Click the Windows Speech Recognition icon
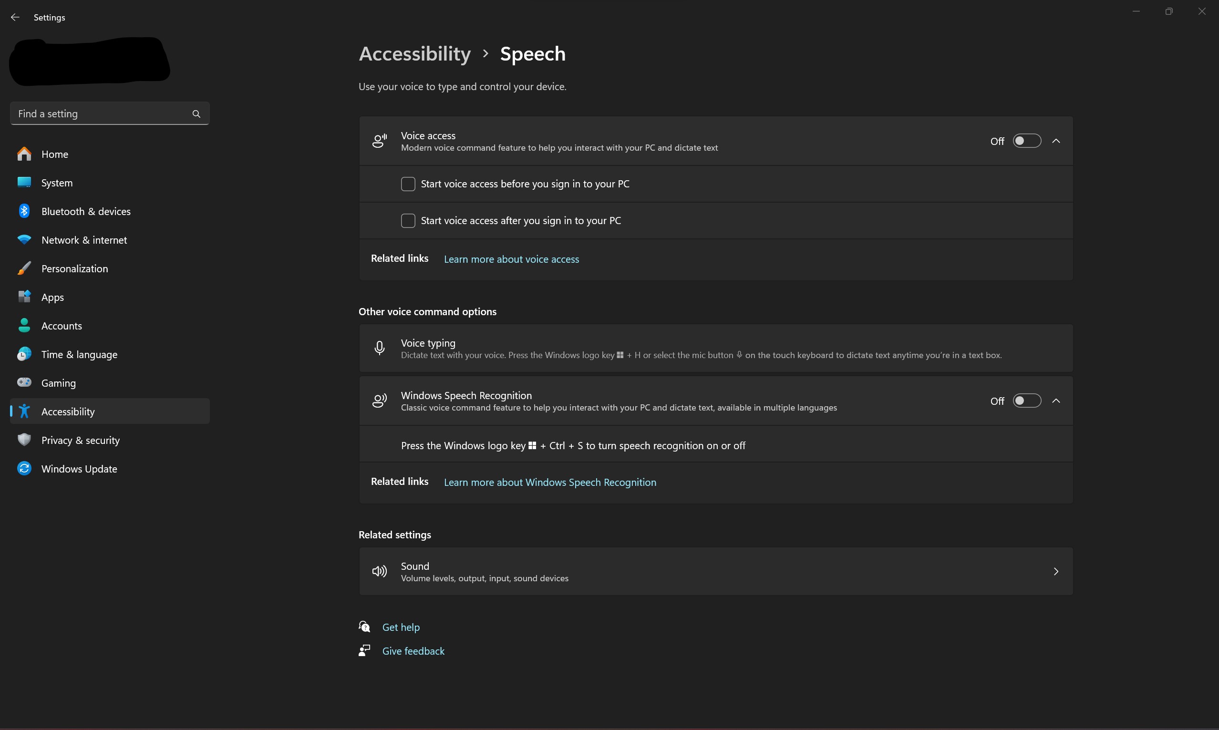1219x730 pixels. 379,401
